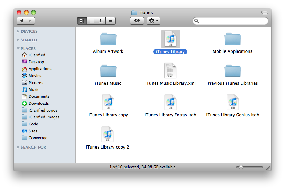Select the iTunes Library Genius.itdb file
This screenshot has height=190, width=285.
click(x=233, y=103)
